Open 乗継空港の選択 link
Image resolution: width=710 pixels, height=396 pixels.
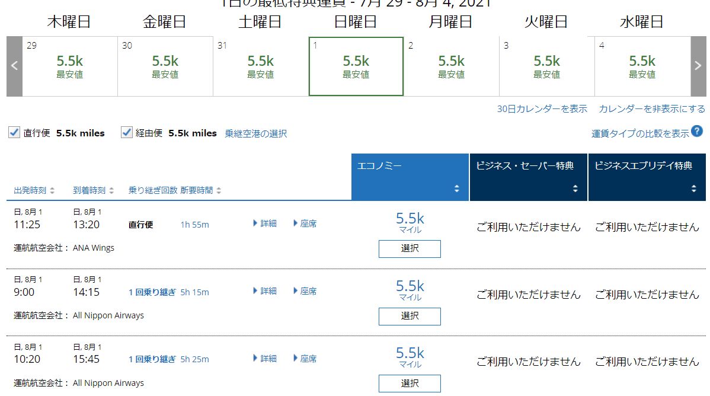[256, 133]
